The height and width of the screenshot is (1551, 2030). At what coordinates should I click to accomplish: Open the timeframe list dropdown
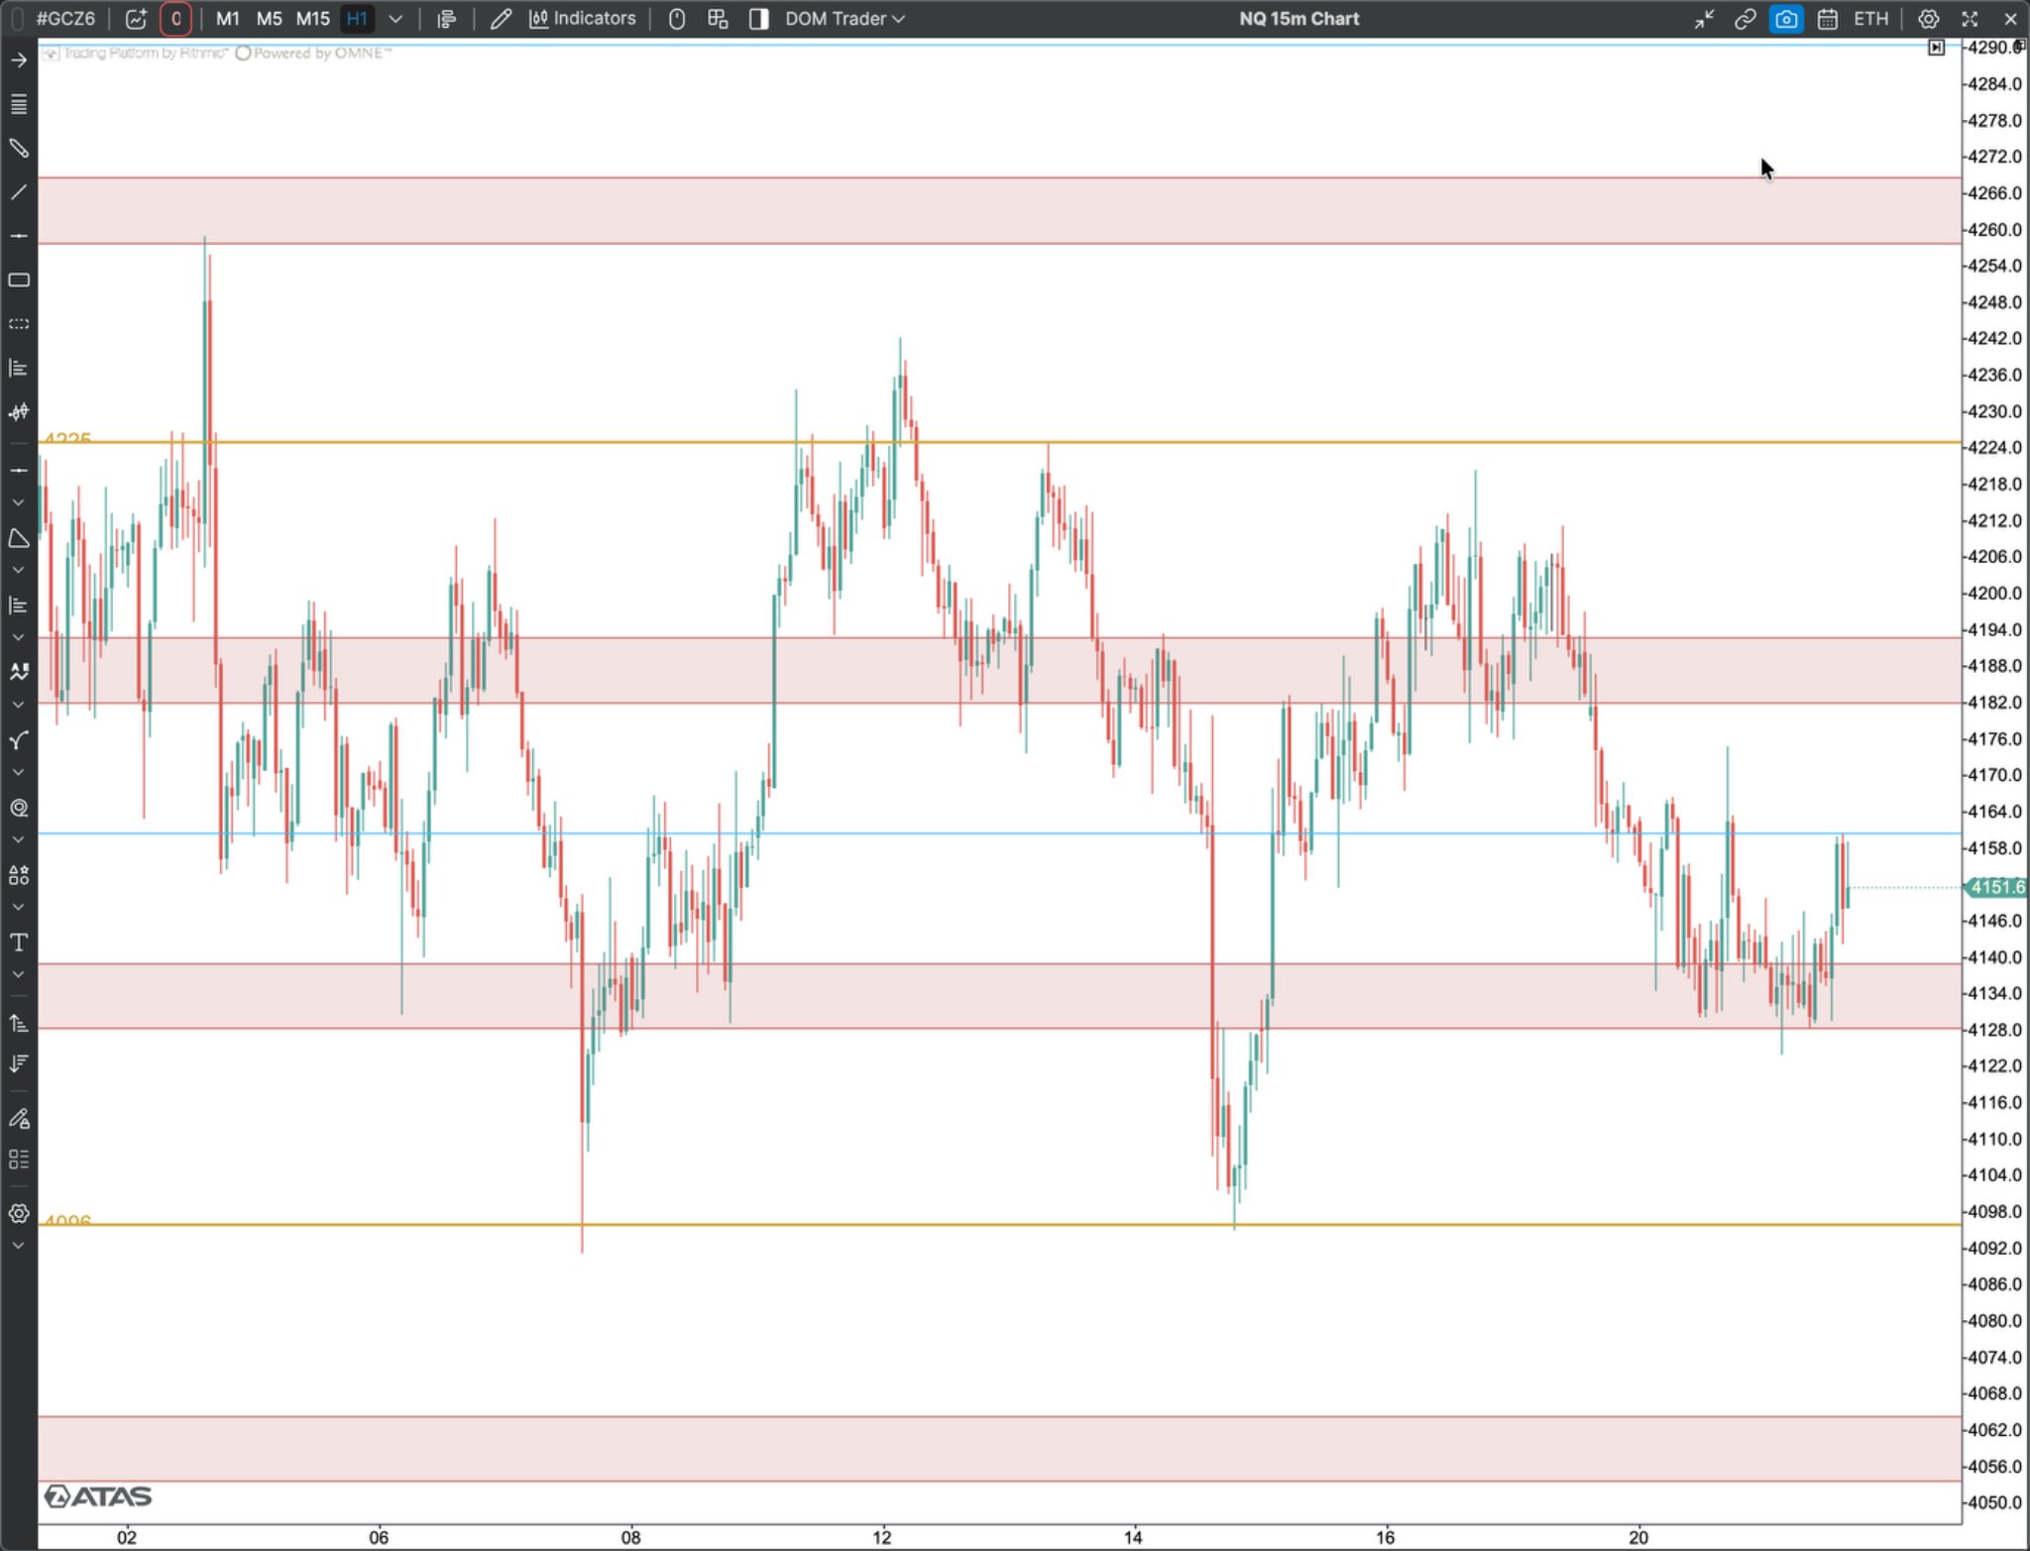click(x=395, y=19)
